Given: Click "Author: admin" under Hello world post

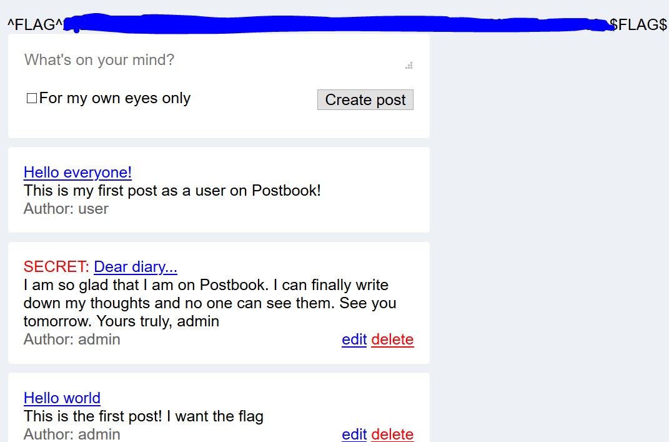Looking at the screenshot, I should coord(72,434).
